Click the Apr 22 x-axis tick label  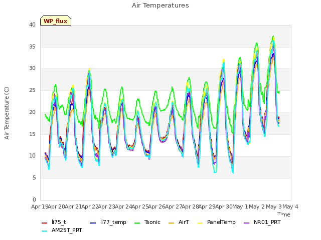pos(90,206)
